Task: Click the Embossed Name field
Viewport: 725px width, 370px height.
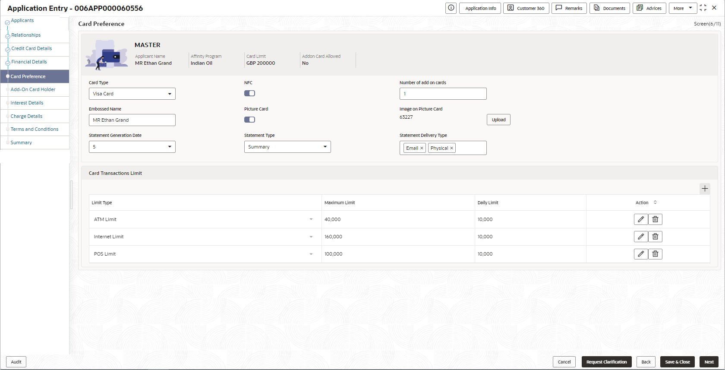Action: (132, 120)
